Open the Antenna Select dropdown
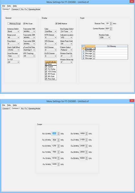The height and width of the screenshot is (193, 135). point(13,31)
